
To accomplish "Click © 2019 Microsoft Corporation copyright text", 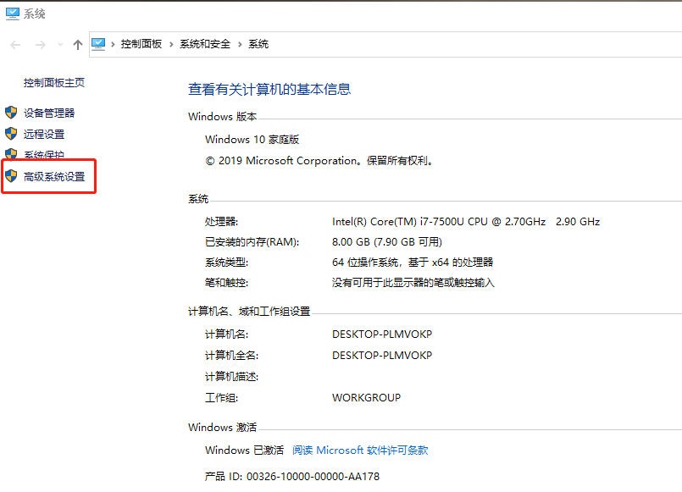I will tap(319, 161).
